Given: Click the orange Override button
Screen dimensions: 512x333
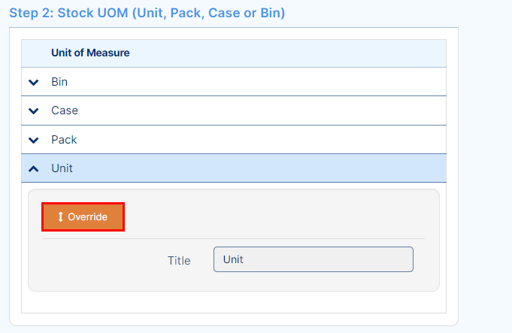Looking at the screenshot, I should click(x=83, y=216).
